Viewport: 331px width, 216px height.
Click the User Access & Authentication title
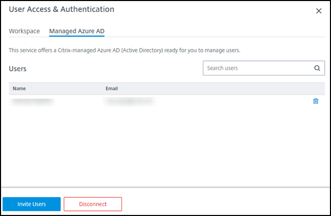point(62,9)
